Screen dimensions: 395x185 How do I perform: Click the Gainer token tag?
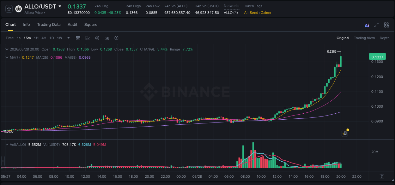tap(266, 13)
